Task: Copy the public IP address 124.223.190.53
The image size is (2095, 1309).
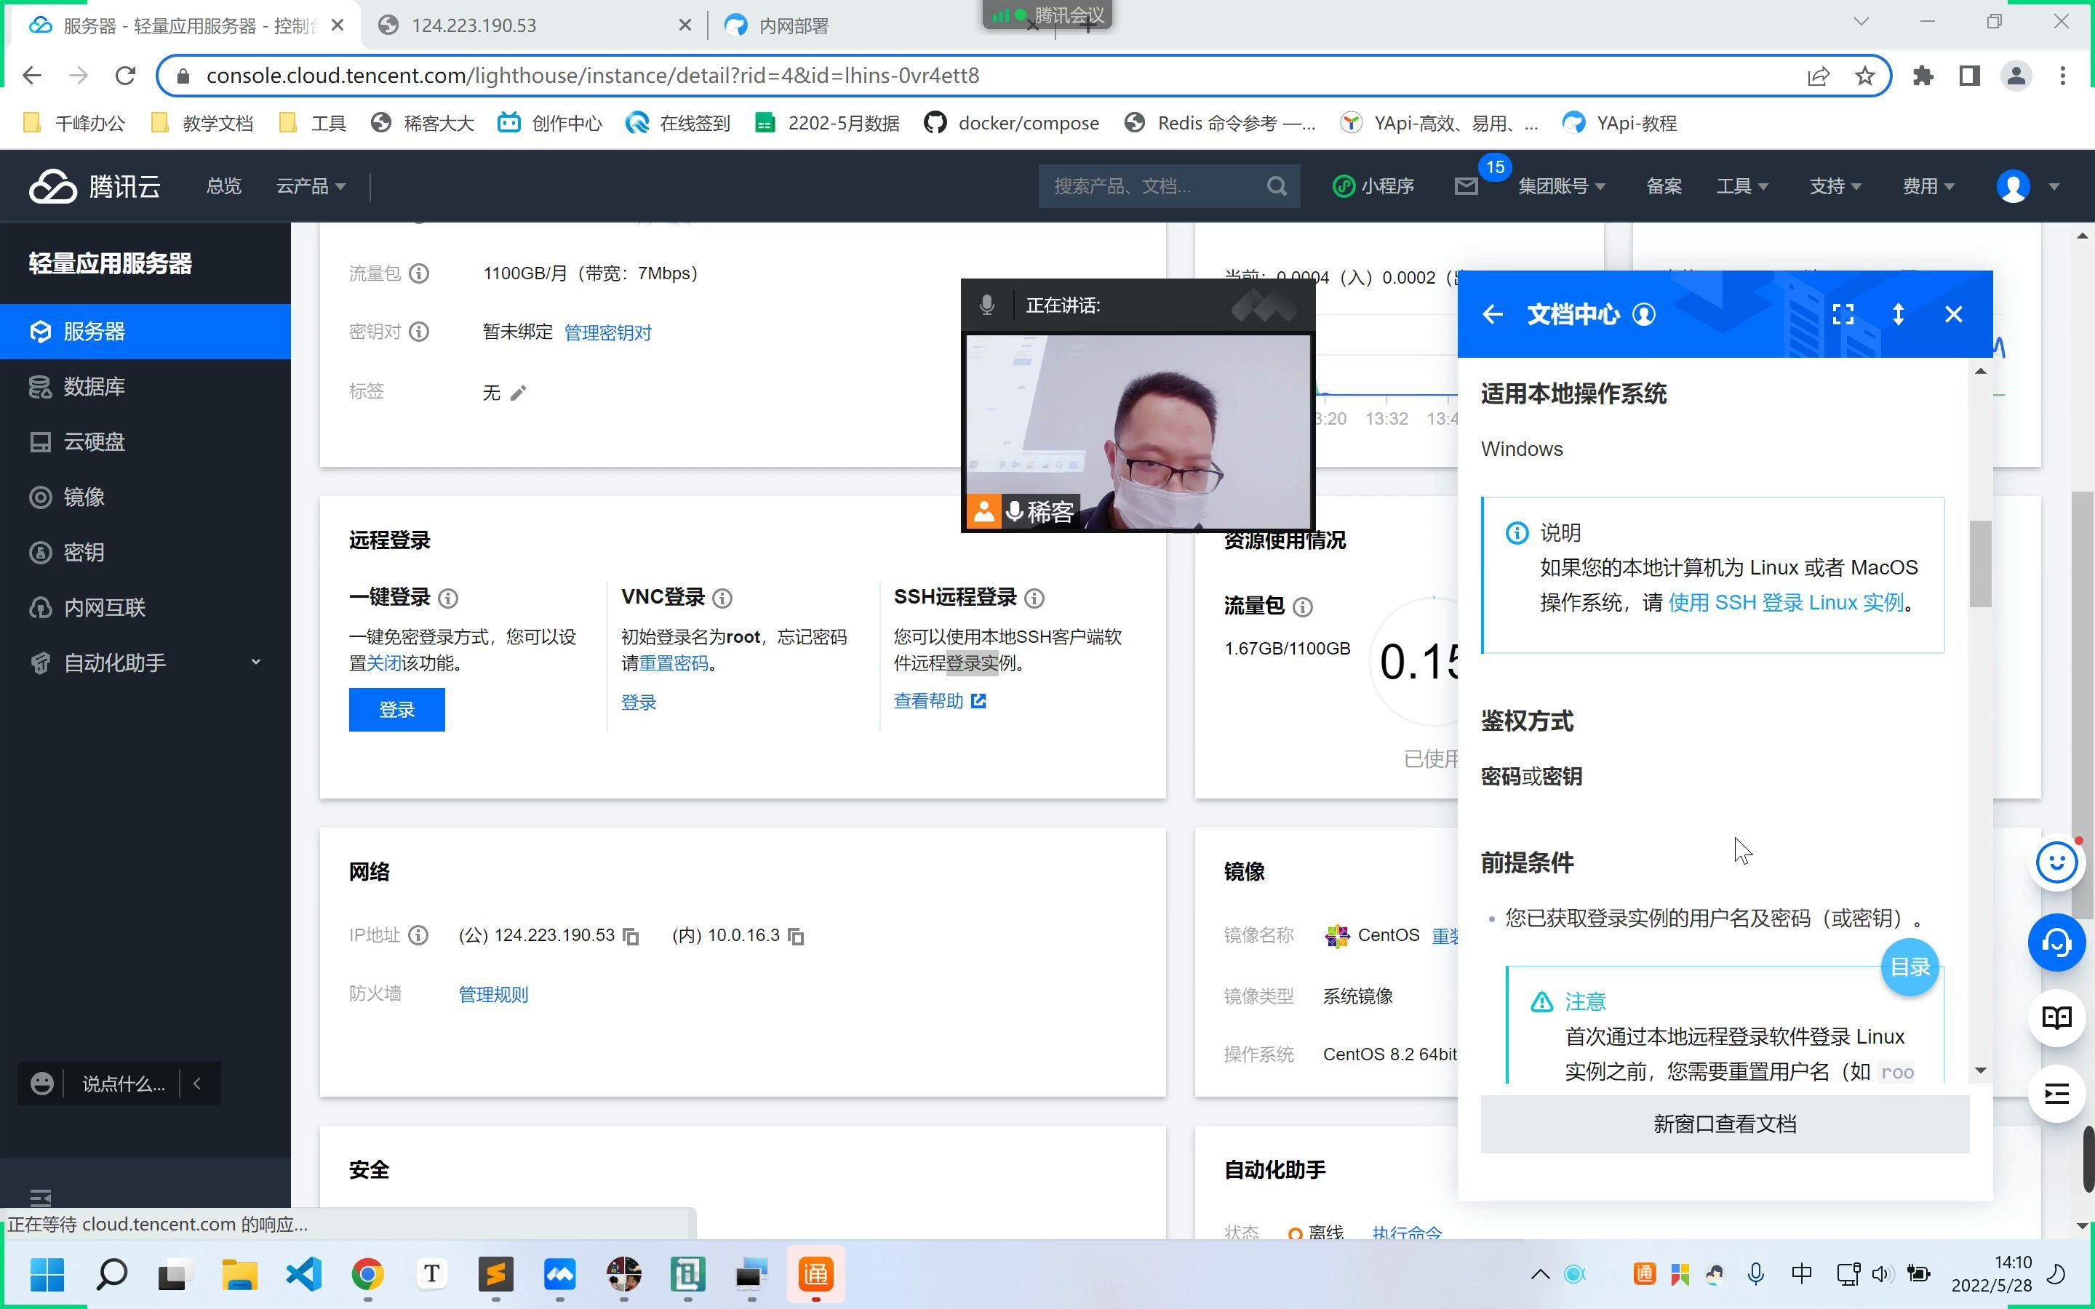Action: pos(631,936)
